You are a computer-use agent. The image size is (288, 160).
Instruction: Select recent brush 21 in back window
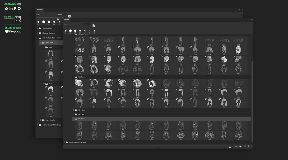(44, 23)
